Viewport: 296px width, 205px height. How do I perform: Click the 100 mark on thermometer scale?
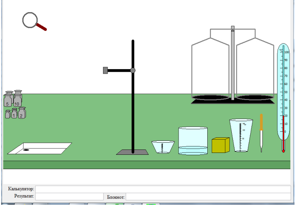287,52
